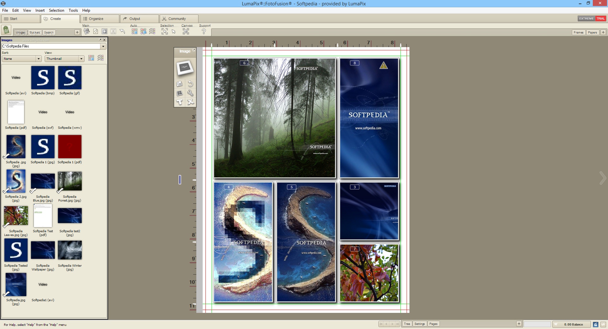The height and width of the screenshot is (329, 608).
Task: Click the low-resolution warning triangle on frame 8
Action: [383, 65]
